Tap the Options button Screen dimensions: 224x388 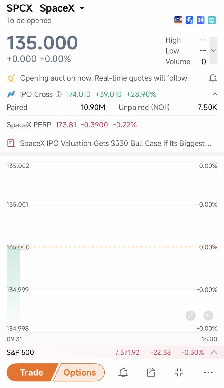pos(79,372)
